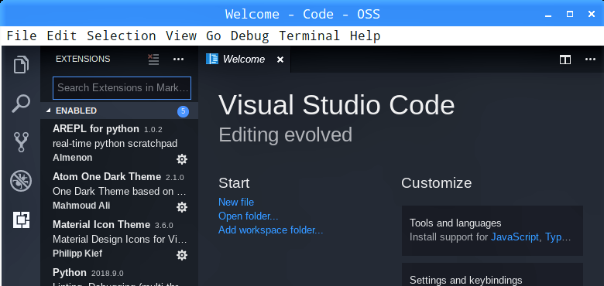Open the Source Control view
Screen dimensions: 604x286
(21, 142)
